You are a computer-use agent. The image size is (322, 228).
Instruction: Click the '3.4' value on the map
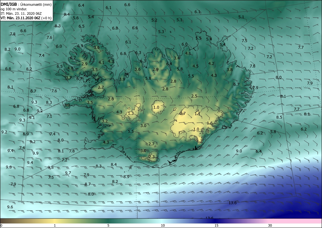(177, 58)
